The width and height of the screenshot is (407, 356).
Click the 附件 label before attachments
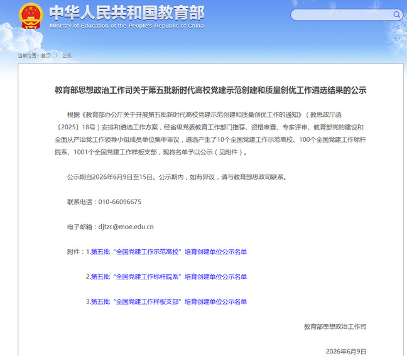pyautogui.click(x=73, y=252)
